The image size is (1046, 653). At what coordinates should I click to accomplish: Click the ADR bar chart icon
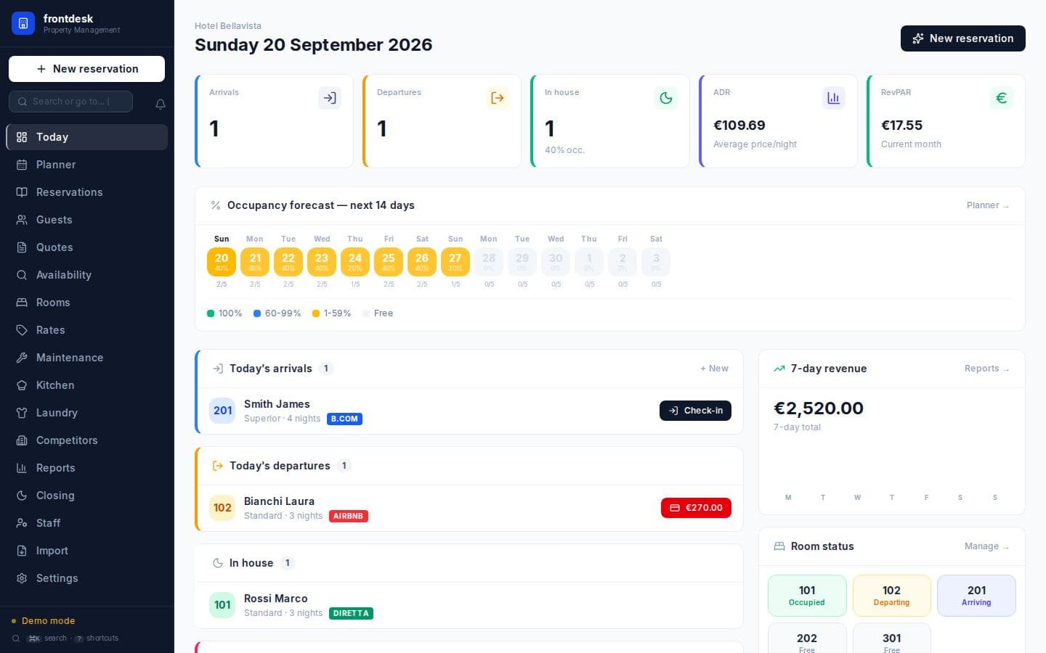[834, 98]
